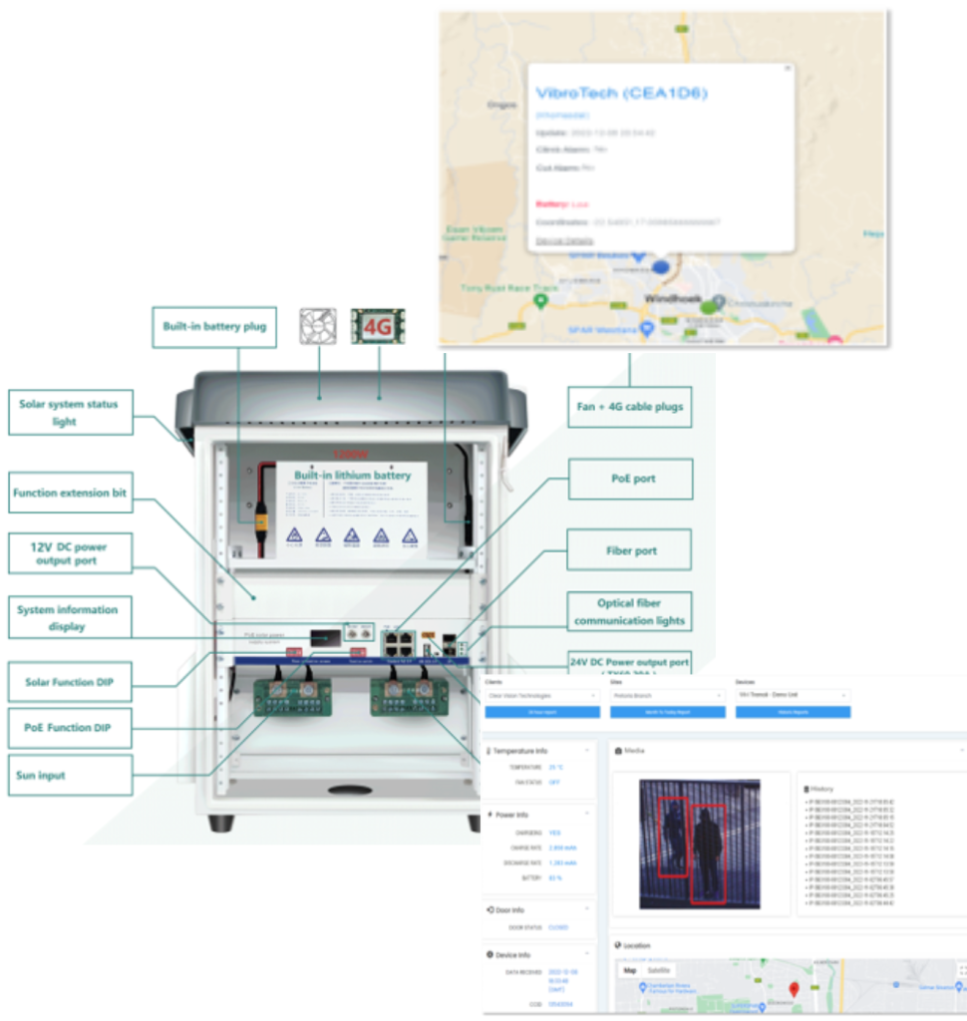Image resolution: width=967 pixels, height=1021 pixels.
Task: Click the 24 hour report button
Action: pyautogui.click(x=541, y=712)
